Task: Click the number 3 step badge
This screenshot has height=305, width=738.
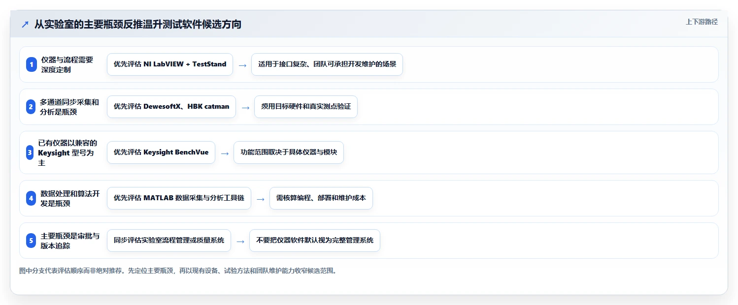Action: click(30, 152)
